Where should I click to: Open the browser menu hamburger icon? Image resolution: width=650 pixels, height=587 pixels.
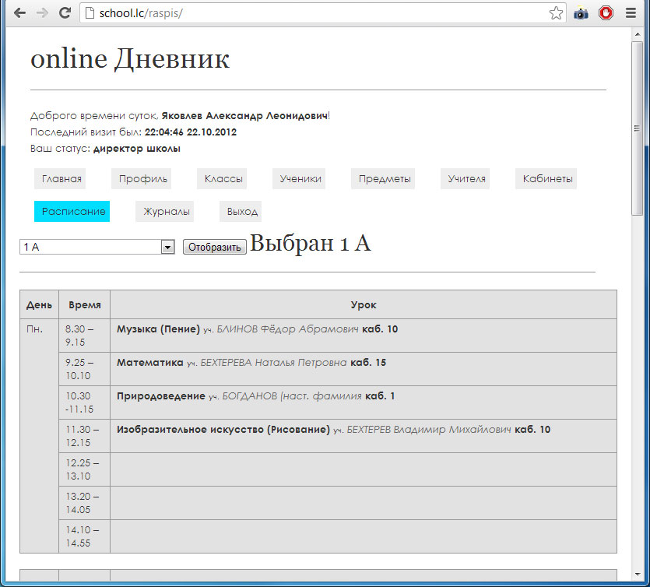point(631,13)
